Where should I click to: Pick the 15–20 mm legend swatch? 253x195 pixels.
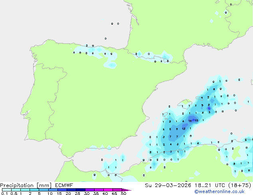click(62, 190)
